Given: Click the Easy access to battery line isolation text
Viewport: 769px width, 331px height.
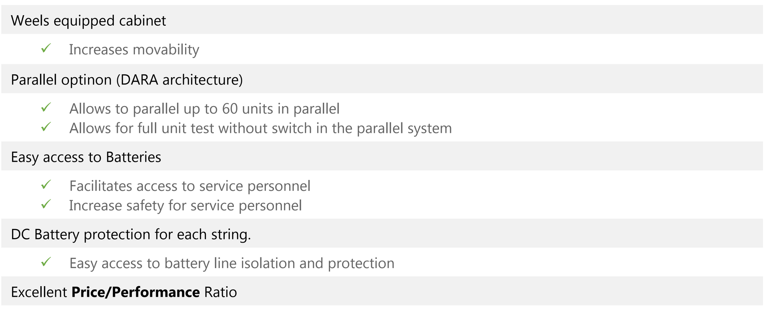Looking at the screenshot, I should click(232, 263).
